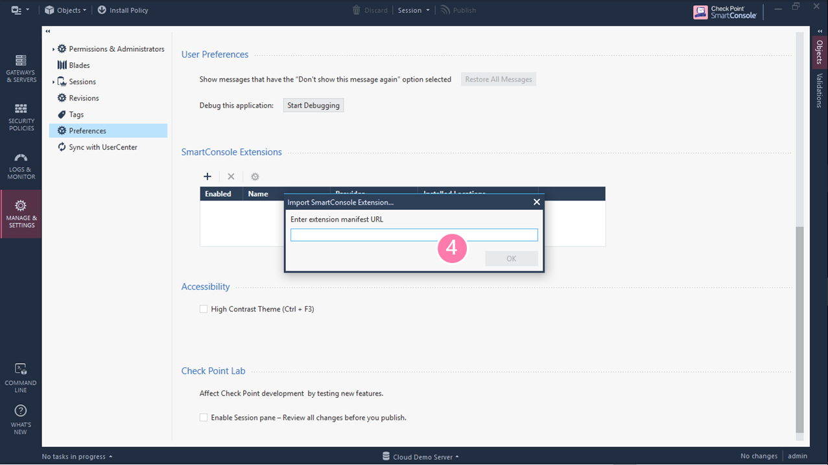Open the Session dropdown

coord(414,10)
